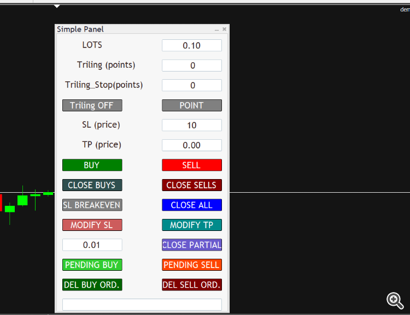Click DEL BUY ORD. button
This screenshot has height=315, width=410.
point(92,285)
